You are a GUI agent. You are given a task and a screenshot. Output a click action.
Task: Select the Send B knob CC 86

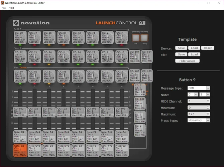click(49, 57)
